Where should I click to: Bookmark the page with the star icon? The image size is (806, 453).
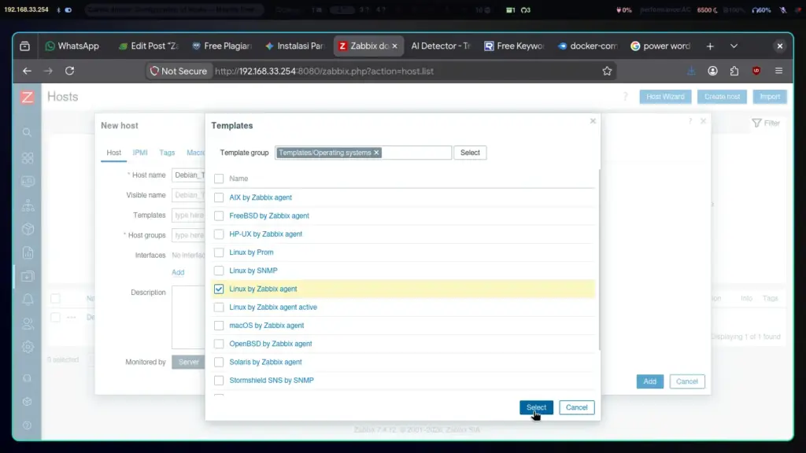(x=607, y=71)
